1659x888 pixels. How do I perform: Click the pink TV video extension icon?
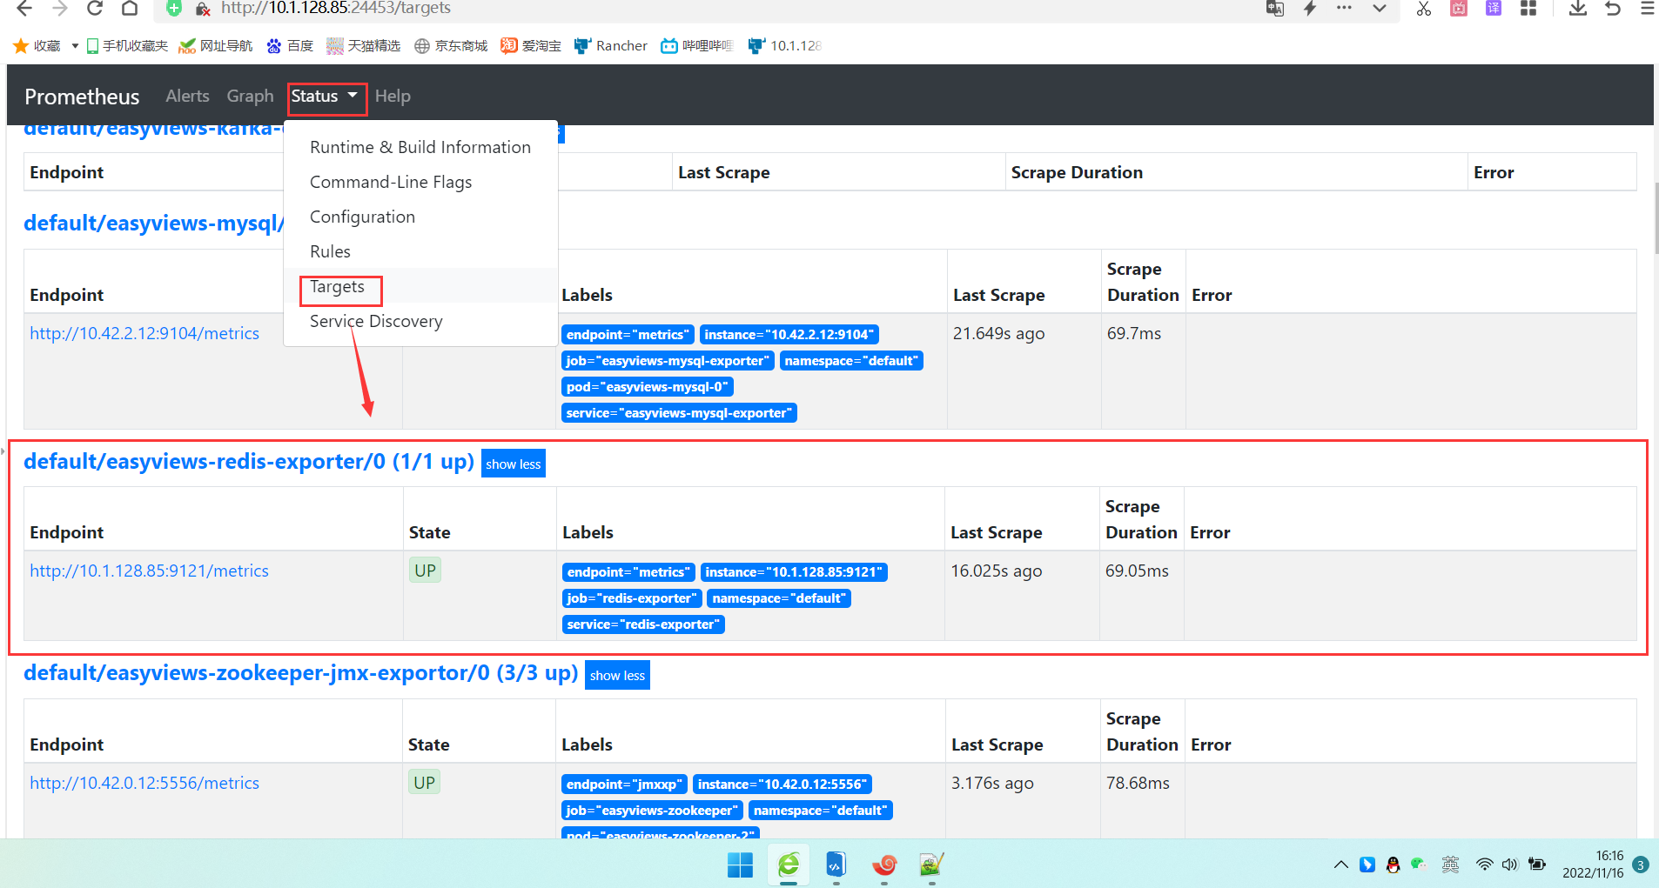point(1459,9)
